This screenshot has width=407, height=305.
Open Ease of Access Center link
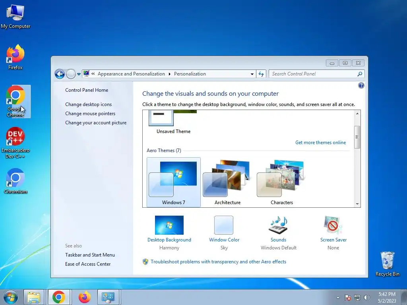click(88, 264)
